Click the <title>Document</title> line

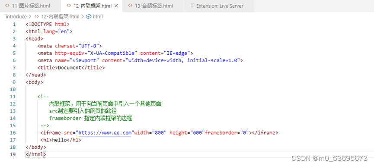pos(71,68)
